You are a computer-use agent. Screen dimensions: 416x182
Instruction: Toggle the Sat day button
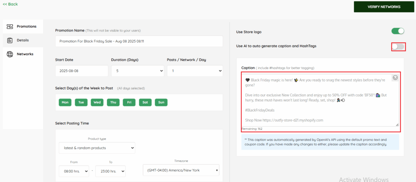click(145, 102)
